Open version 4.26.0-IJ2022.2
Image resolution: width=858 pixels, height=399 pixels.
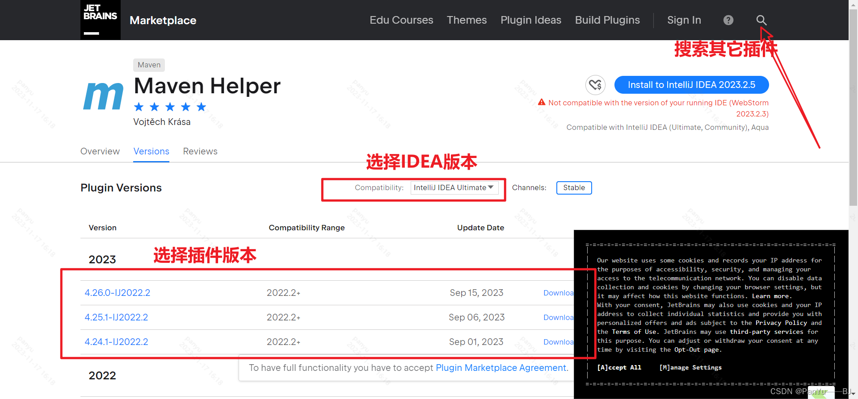[x=118, y=293]
